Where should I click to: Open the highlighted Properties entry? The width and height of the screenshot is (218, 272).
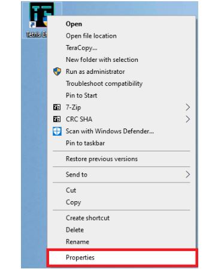122,258
